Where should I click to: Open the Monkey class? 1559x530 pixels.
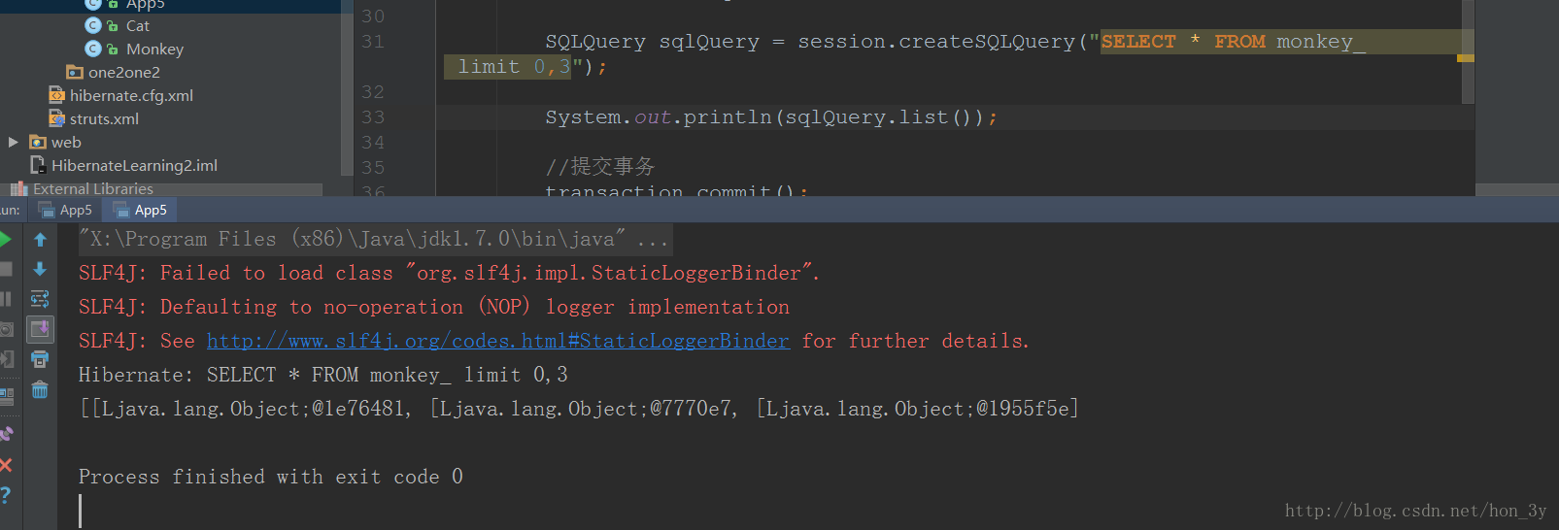pos(154,49)
